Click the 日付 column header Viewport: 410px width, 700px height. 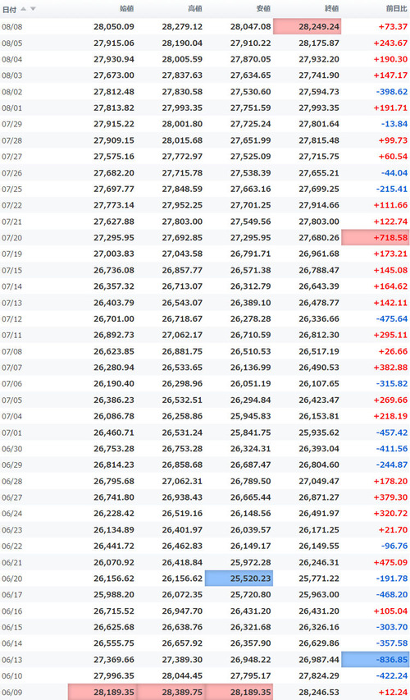tap(9, 9)
